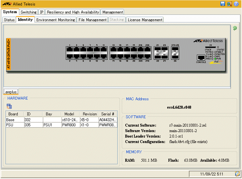Select port 11 on the switch image
This screenshot has width=242, height=179.
(103, 49)
